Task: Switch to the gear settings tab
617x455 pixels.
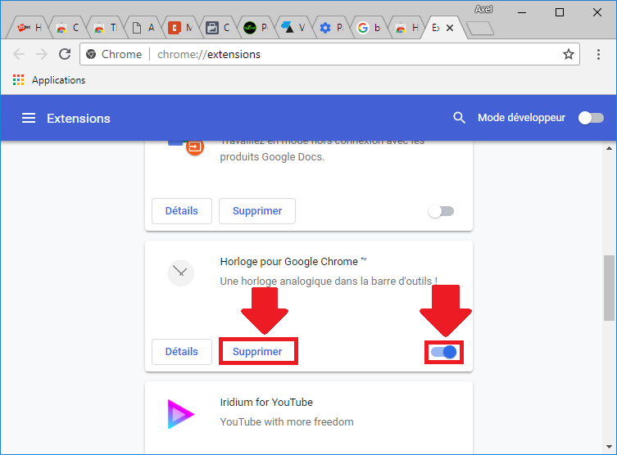Action: click(331, 28)
